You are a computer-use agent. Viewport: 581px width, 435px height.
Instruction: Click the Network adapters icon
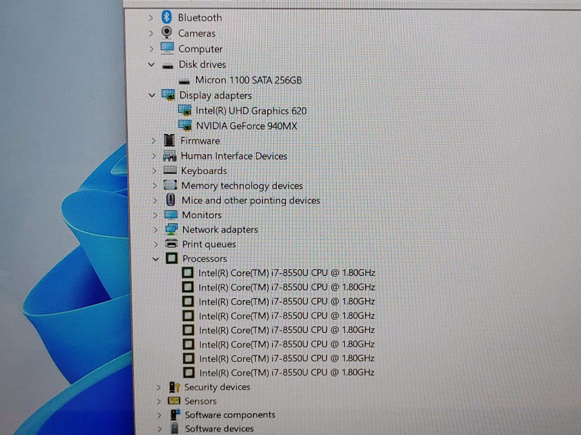pyautogui.click(x=171, y=229)
